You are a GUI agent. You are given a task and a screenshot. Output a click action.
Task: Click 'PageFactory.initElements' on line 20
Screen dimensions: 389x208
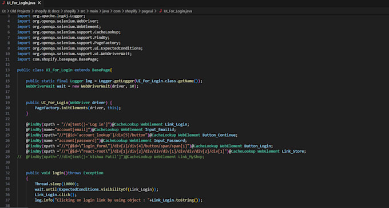point(61,108)
